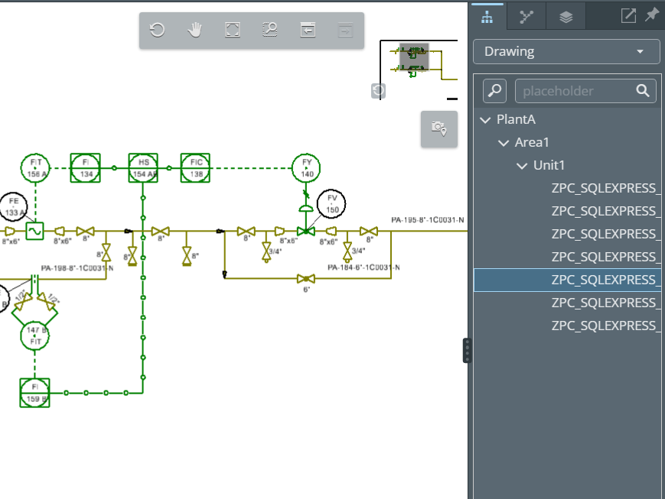Toggle the square search-mode button beside the search field

coord(495,91)
